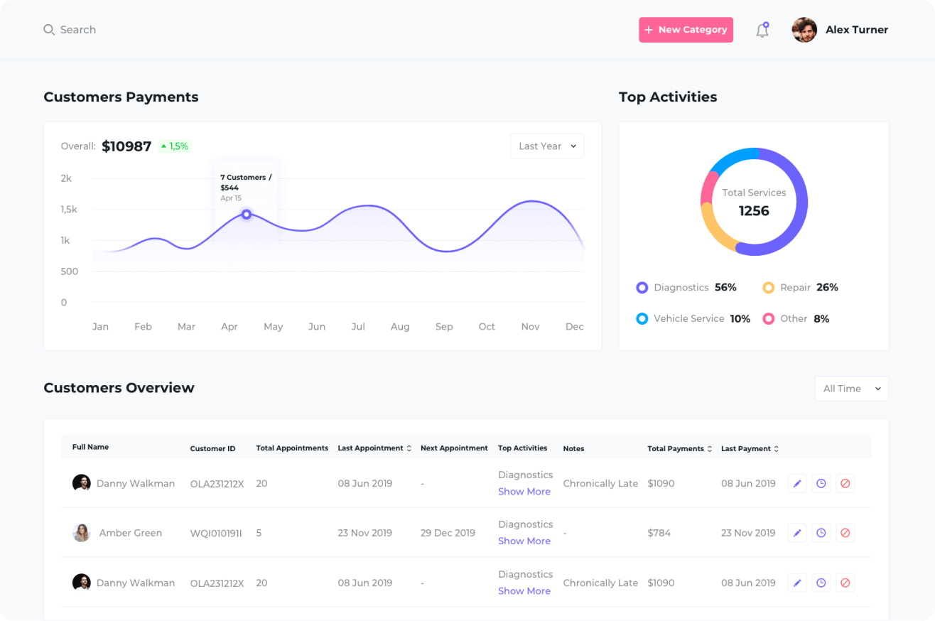Click the Nov label on chart axis
The width and height of the screenshot is (935, 621).
[530, 327]
